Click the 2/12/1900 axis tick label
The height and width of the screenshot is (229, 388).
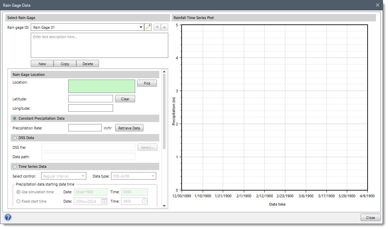(x=265, y=196)
